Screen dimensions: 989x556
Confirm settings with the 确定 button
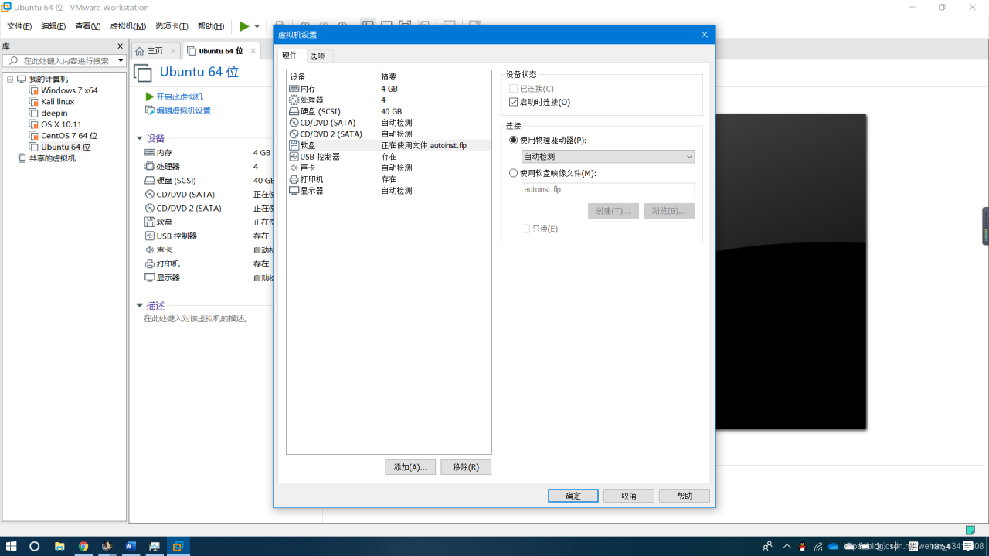tap(573, 496)
